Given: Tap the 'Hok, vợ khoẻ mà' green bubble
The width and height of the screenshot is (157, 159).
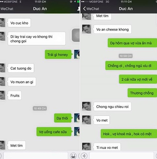Looking at the screenshot, I should 129,134.
